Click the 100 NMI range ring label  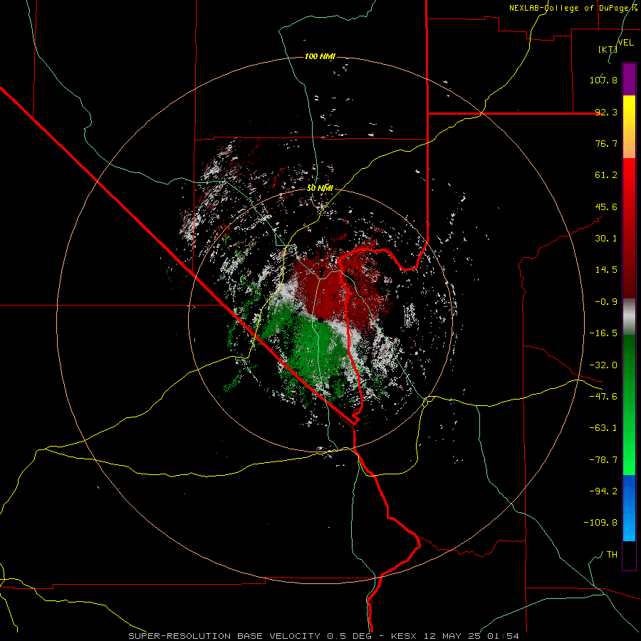click(x=320, y=56)
